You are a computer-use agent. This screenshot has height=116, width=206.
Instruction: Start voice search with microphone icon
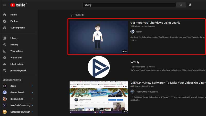pos(190,5)
